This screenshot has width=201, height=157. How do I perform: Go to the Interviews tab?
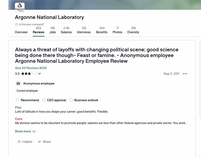coord(84,30)
